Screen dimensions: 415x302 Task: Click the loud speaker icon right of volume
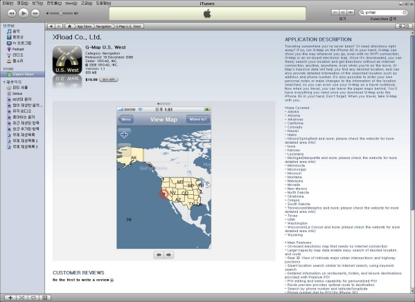tap(76, 13)
